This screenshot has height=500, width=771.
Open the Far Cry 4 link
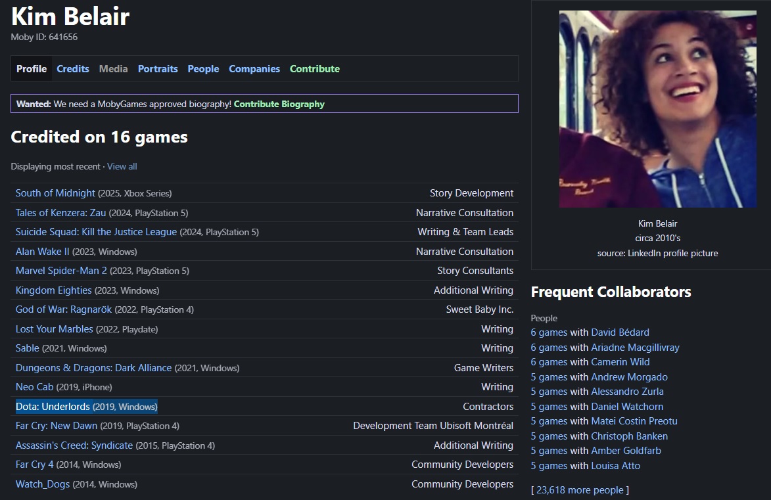point(34,464)
